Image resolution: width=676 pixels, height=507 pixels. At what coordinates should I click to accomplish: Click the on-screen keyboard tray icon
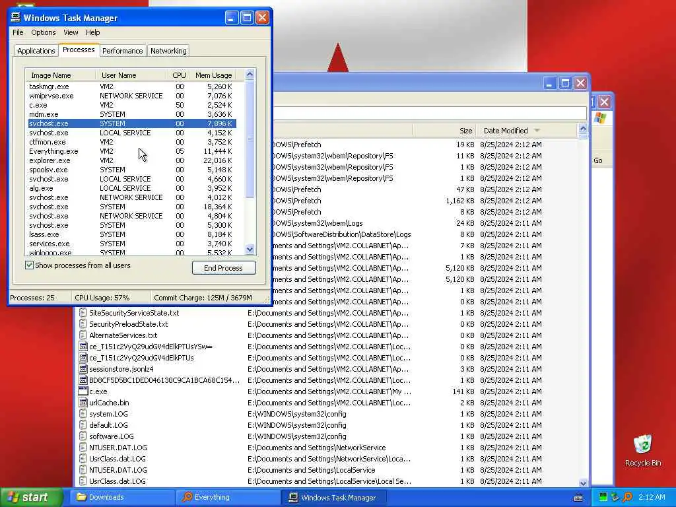coord(578,498)
